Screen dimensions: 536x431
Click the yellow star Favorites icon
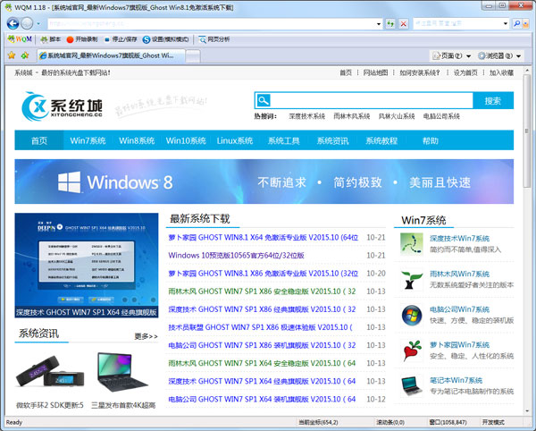click(x=12, y=55)
